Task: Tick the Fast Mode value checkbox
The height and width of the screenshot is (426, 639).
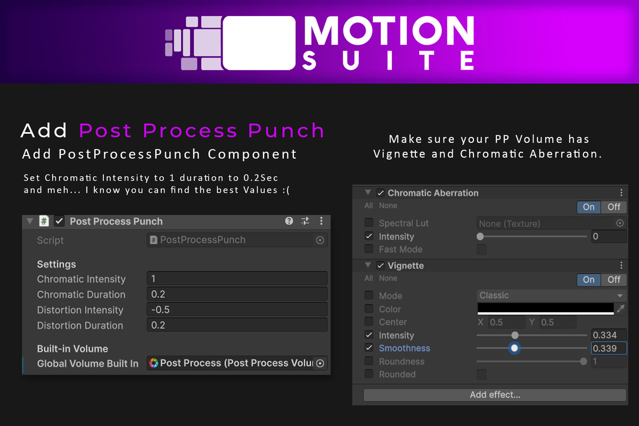Action: [x=481, y=249]
